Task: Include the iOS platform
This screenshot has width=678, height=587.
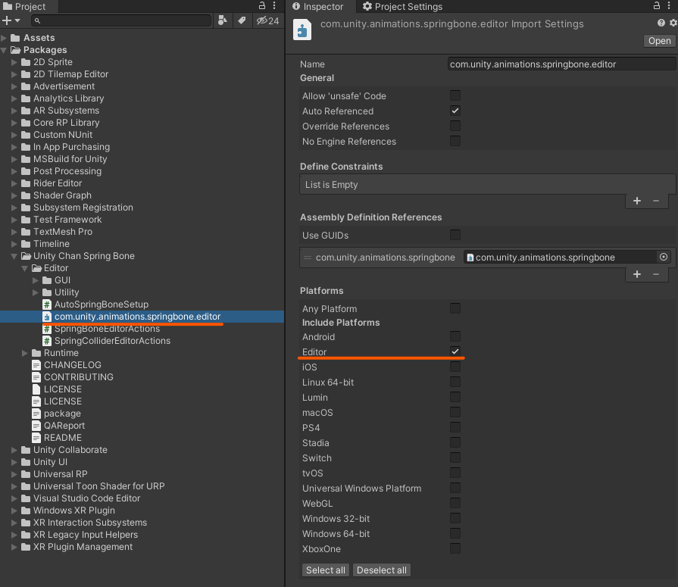Action: pyautogui.click(x=455, y=367)
